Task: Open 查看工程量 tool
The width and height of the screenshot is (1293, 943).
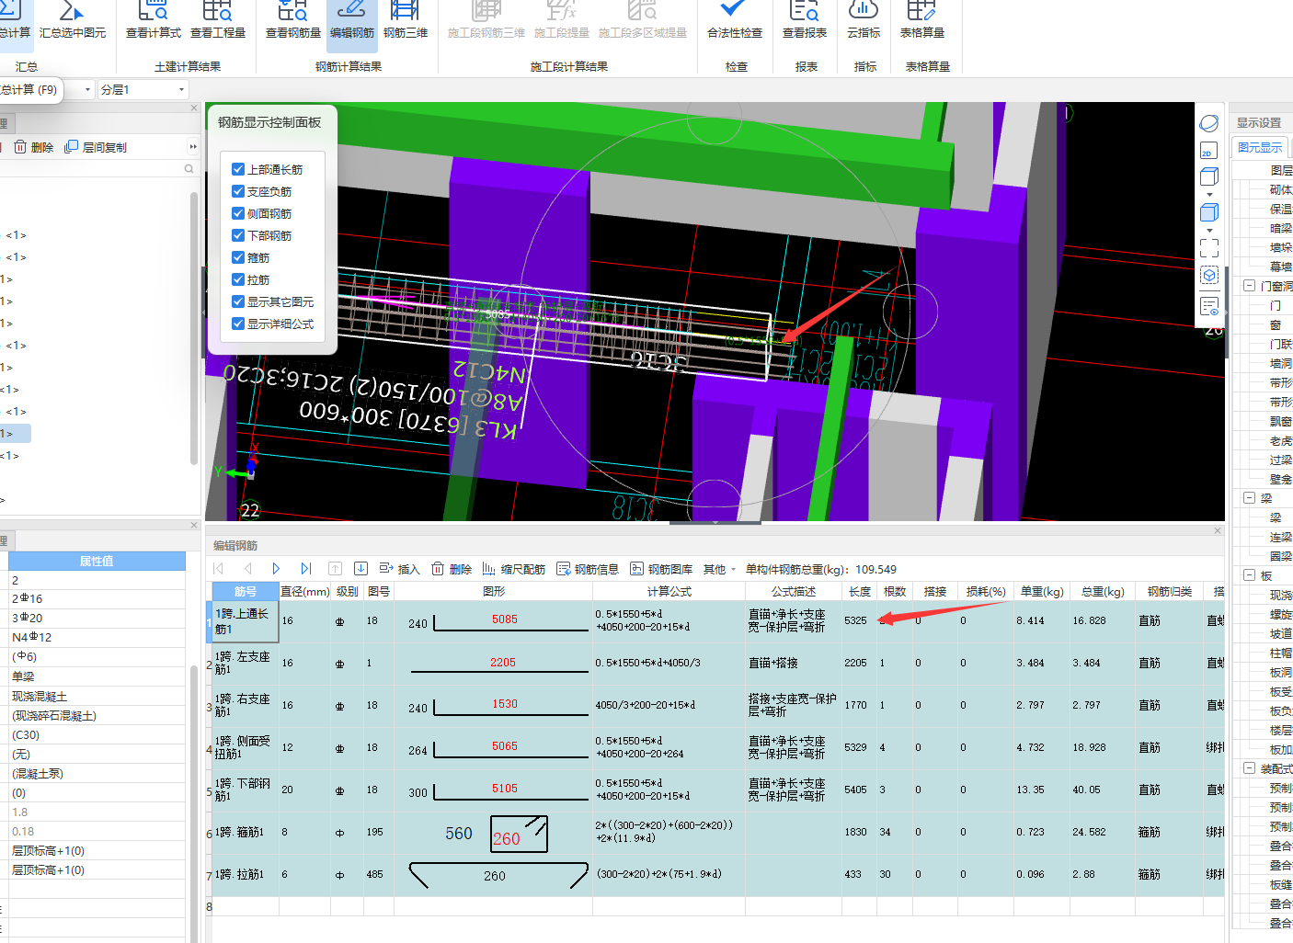Action: (x=218, y=20)
